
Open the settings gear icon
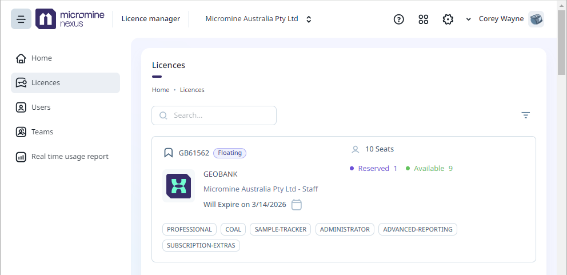coord(448,19)
